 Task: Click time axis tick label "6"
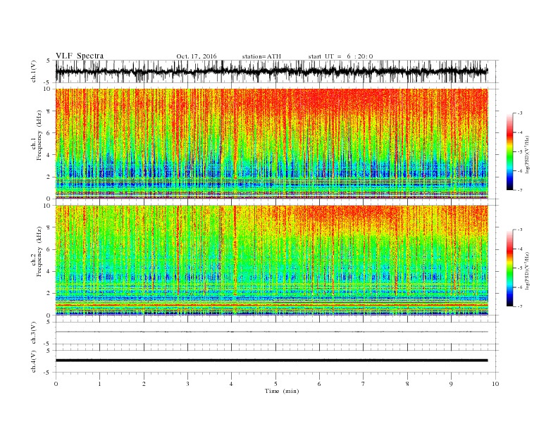pyautogui.click(x=319, y=384)
